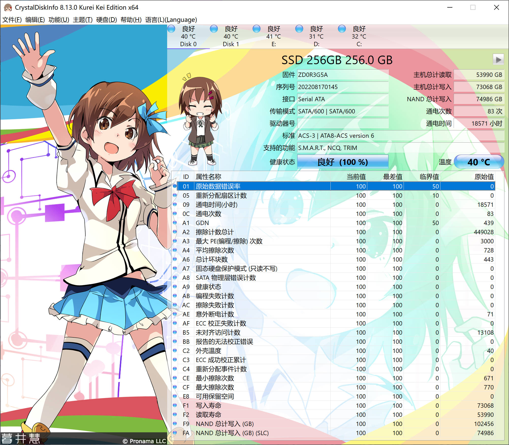This screenshot has height=445, width=509.
Task: Select row FA NAND 总计写入 (GB) (SLC)
Action: point(334,433)
